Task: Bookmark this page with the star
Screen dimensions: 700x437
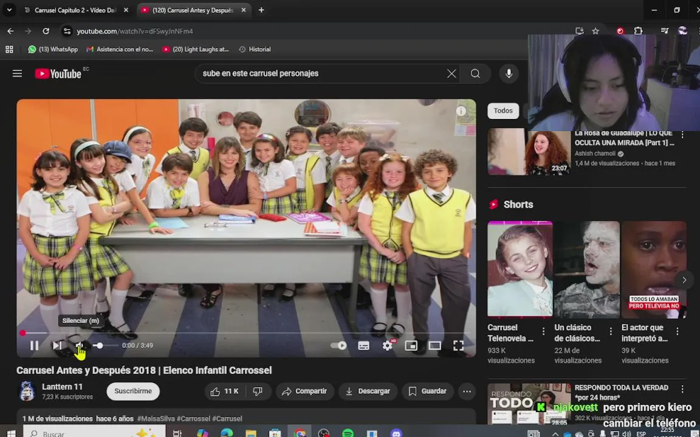Action: point(595,31)
